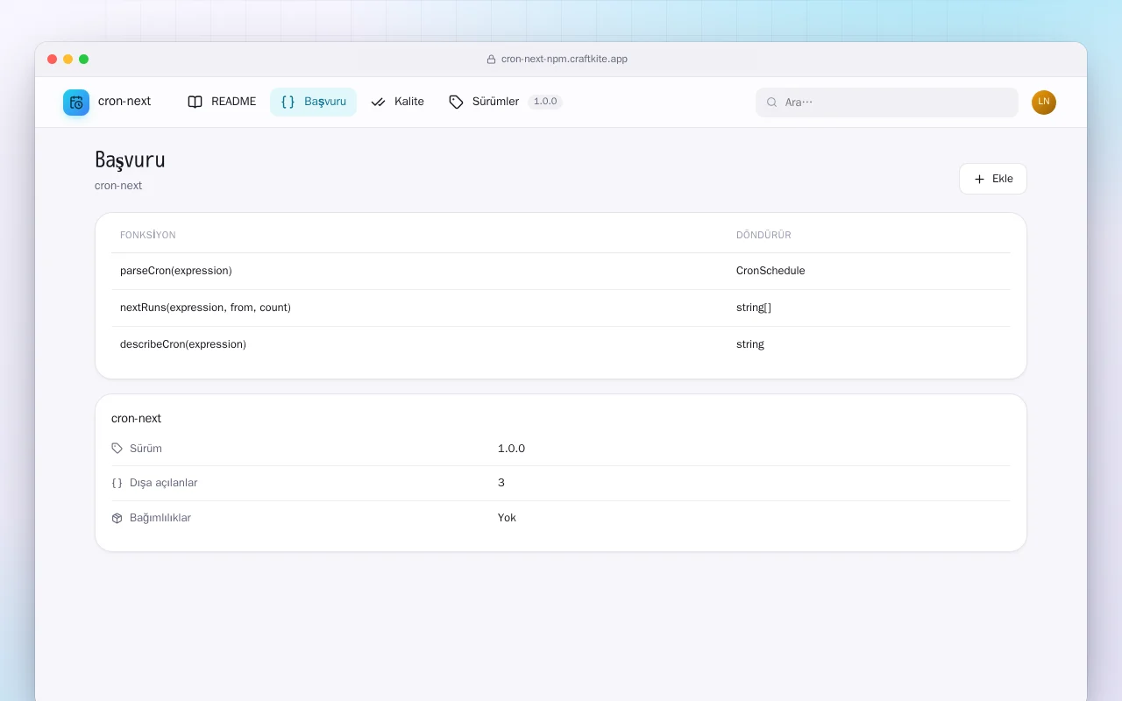Click the 1.0.0 version badge
The width and height of the screenshot is (1122, 701).
click(545, 102)
